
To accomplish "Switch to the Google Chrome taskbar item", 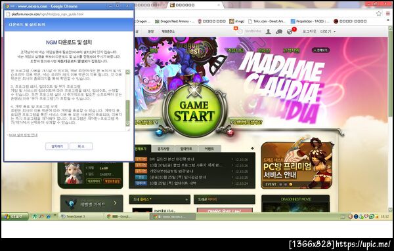I will click(x=127, y=216).
